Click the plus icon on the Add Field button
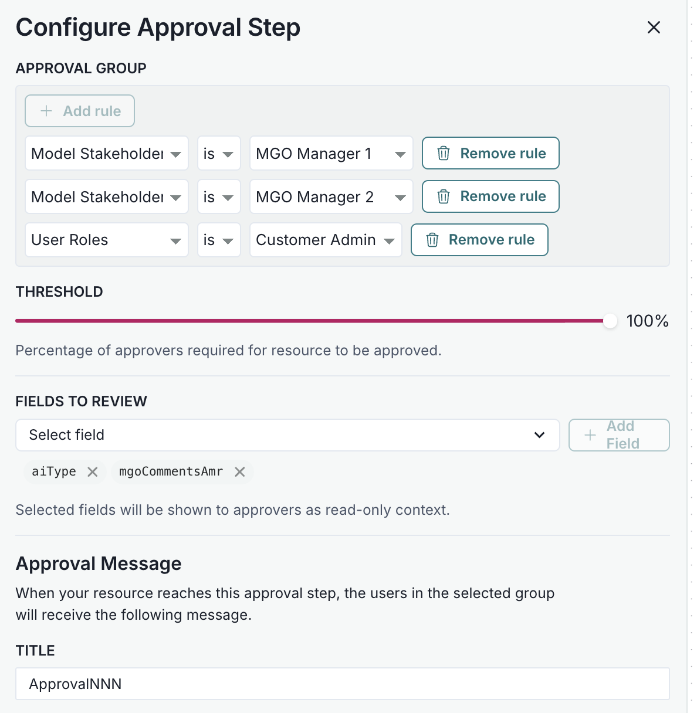 pos(589,435)
